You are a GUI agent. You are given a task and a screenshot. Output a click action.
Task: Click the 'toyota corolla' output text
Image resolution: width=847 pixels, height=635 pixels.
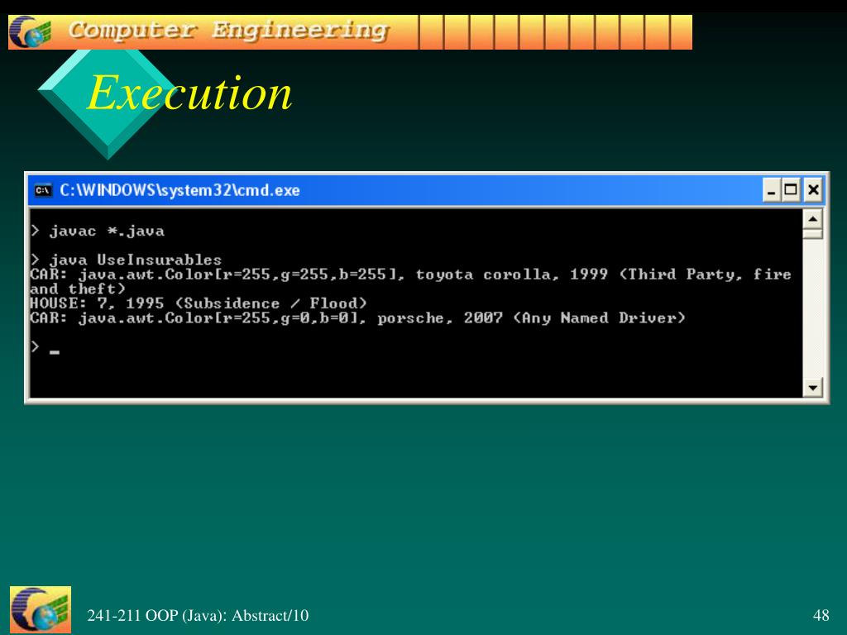tap(483, 275)
